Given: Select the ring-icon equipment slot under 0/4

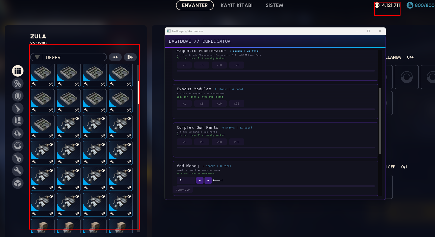Looking at the screenshot, I should click(x=407, y=77).
